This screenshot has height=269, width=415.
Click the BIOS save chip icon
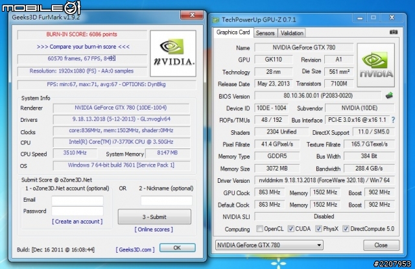click(389, 95)
